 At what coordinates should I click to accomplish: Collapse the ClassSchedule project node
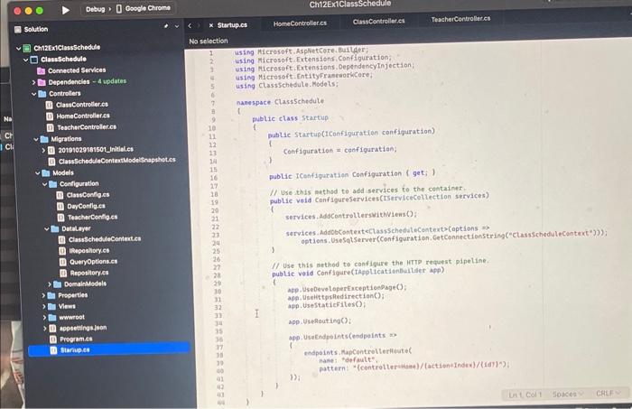pos(26,60)
